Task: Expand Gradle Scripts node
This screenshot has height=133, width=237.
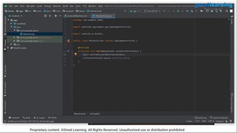Action: (8, 48)
